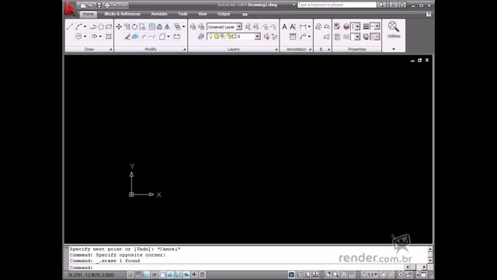Insert a Table from Annotation panel
Screen dimensions: 497x280
click(293, 37)
